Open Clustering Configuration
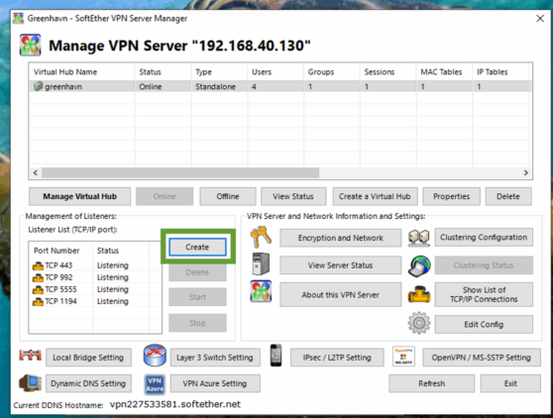553x418 pixels. coord(484,237)
